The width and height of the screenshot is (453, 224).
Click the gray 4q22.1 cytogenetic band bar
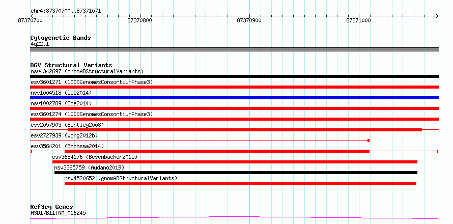[234, 49]
